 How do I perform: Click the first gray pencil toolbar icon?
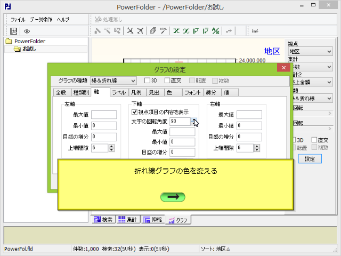point(97,31)
